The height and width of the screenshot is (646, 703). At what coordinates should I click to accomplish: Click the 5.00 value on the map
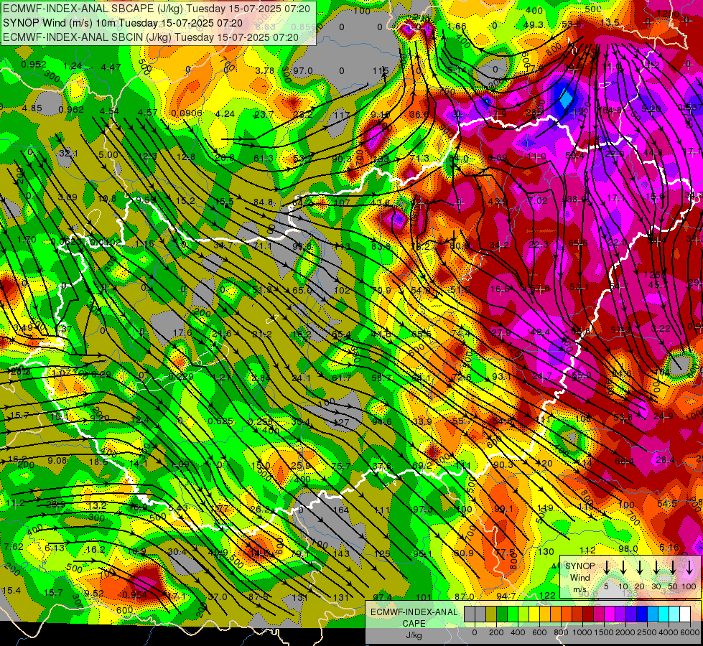coord(108,155)
